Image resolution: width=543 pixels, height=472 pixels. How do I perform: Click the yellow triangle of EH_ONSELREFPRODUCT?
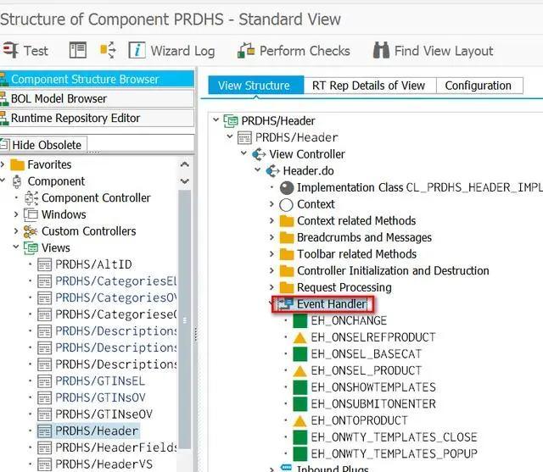pos(299,337)
